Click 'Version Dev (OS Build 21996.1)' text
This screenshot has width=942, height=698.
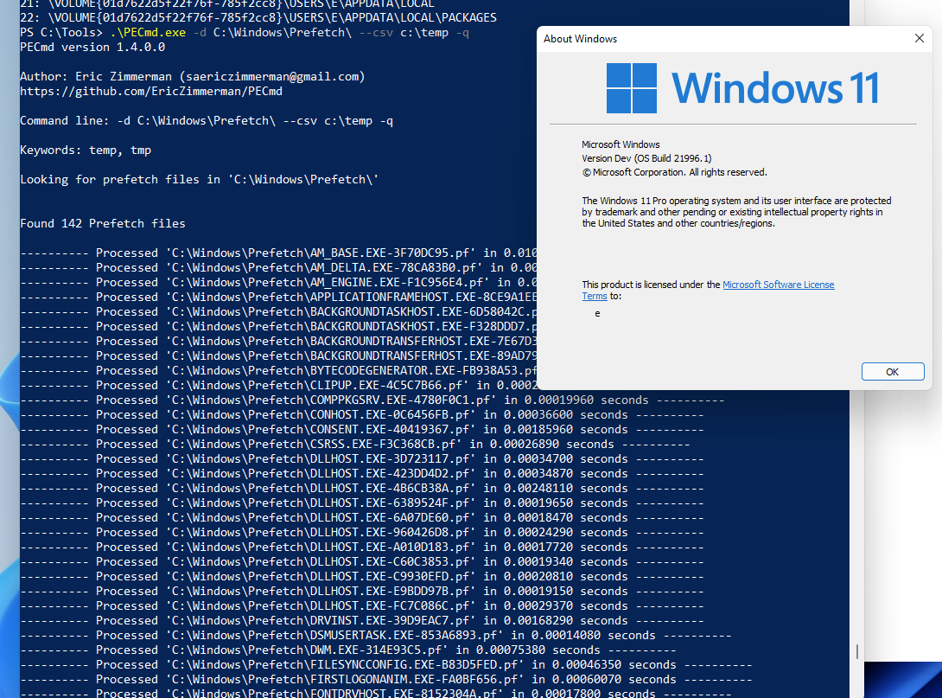(646, 158)
